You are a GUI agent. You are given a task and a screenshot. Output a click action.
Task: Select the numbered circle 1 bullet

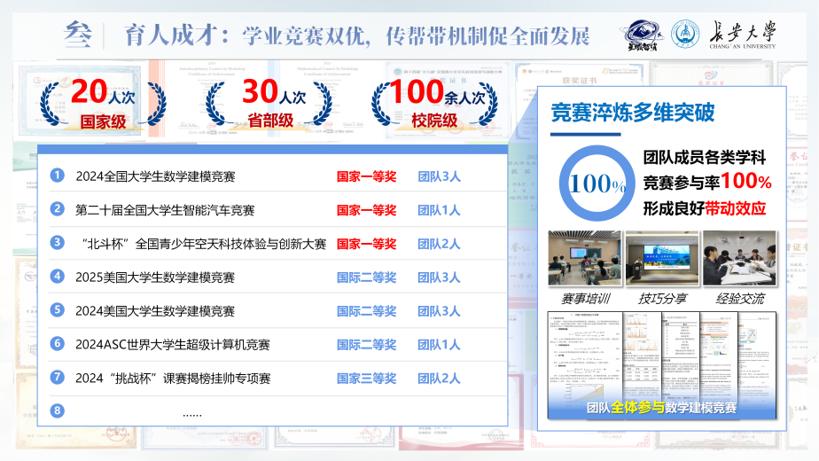[58, 176]
